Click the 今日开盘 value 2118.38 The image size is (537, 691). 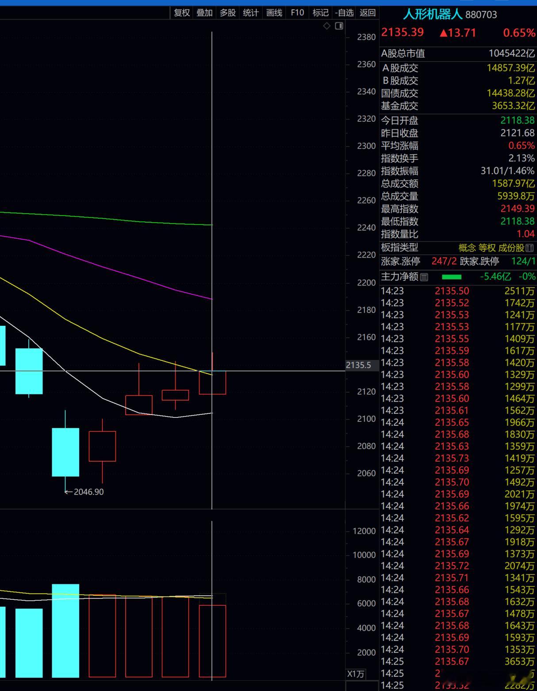[518, 120]
